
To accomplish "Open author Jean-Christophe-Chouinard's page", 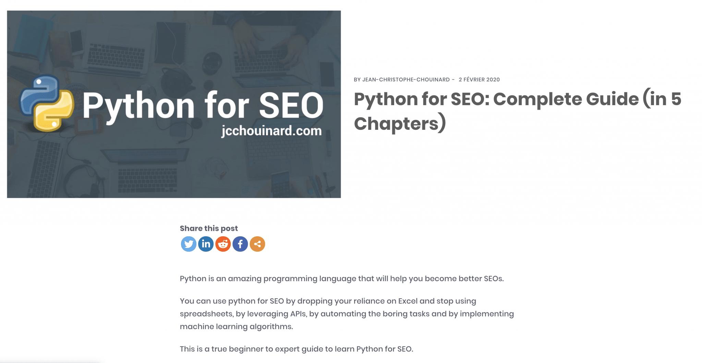I will [x=406, y=79].
